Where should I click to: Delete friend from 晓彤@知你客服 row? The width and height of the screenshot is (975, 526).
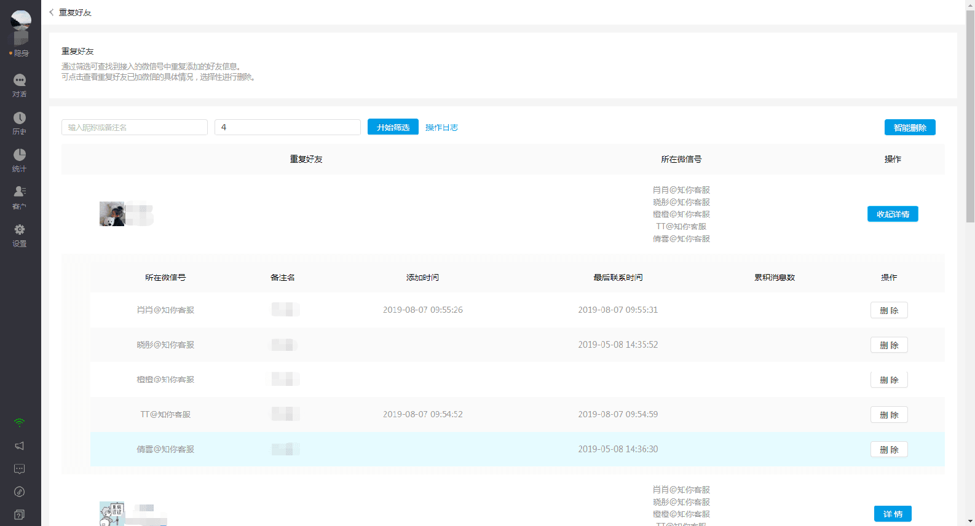click(x=889, y=345)
